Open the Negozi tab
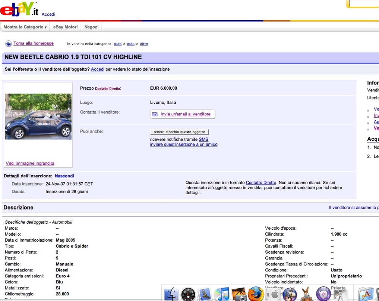This screenshot has width=379, height=301. pos(91,27)
